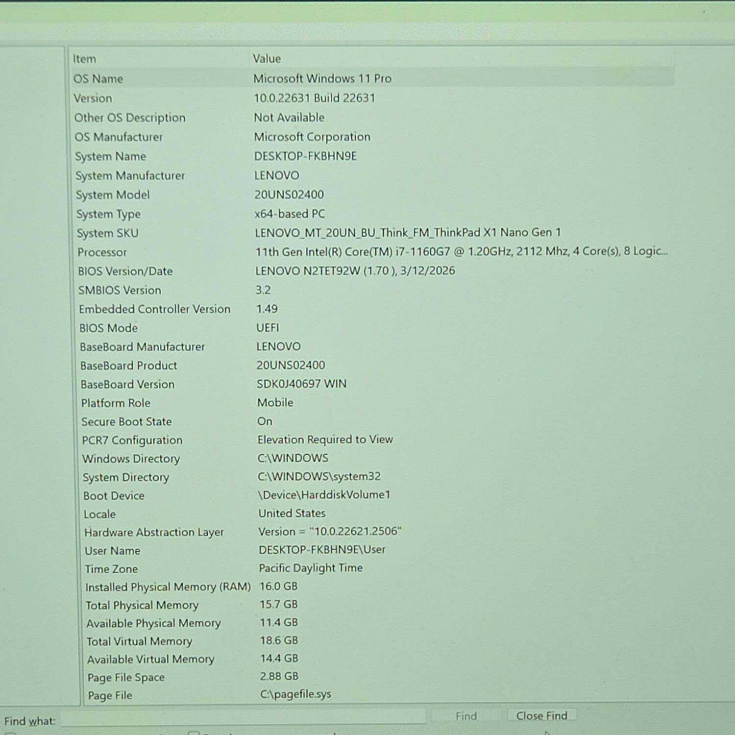
Task: Select the Other OS Description row
Action: 372,118
